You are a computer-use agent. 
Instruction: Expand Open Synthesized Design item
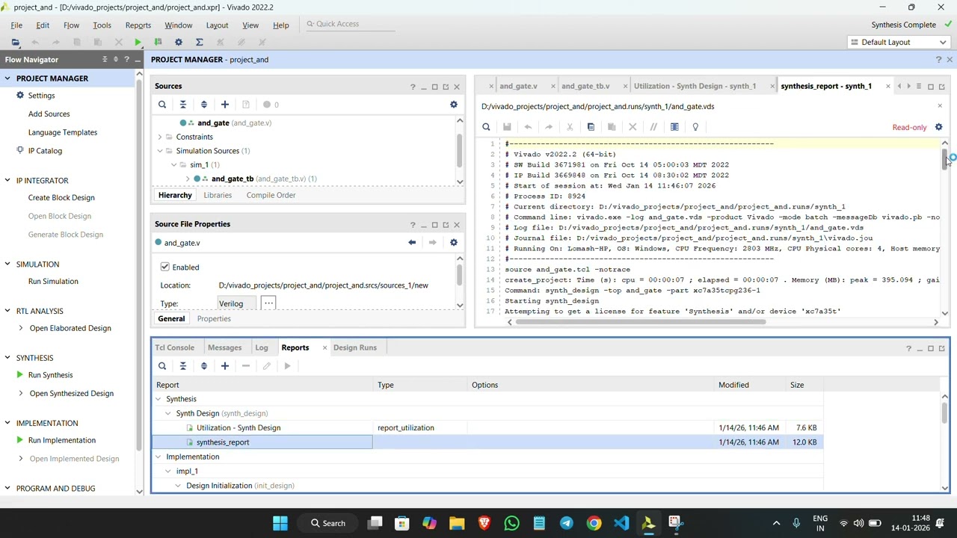click(x=20, y=393)
